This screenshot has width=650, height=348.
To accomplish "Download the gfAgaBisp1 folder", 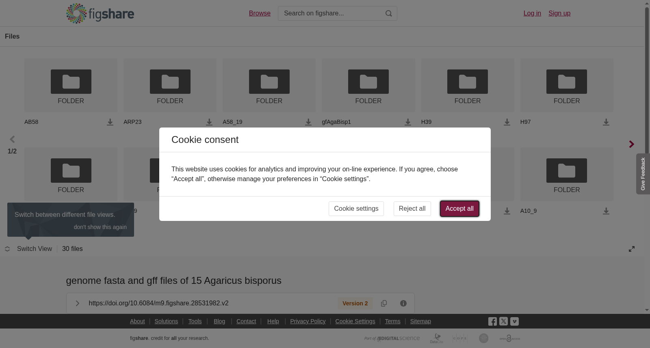I will [408, 122].
